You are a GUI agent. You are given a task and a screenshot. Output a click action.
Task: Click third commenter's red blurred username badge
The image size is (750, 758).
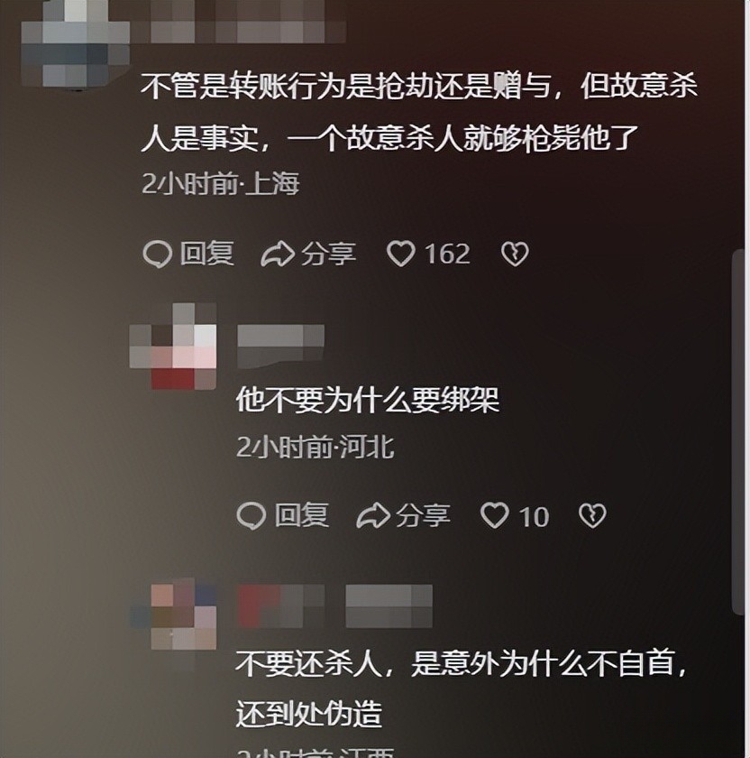tap(281, 606)
